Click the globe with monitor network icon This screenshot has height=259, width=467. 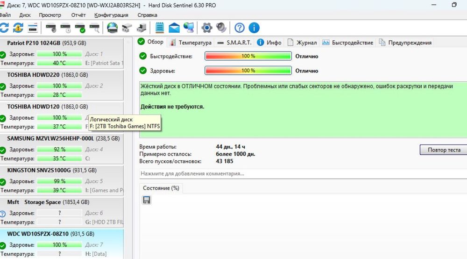click(189, 28)
